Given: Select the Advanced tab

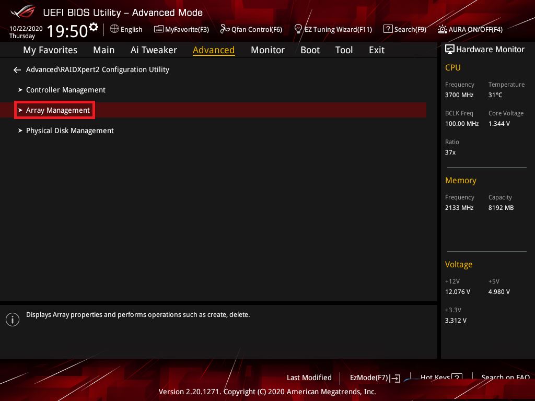Looking at the screenshot, I should [214, 50].
